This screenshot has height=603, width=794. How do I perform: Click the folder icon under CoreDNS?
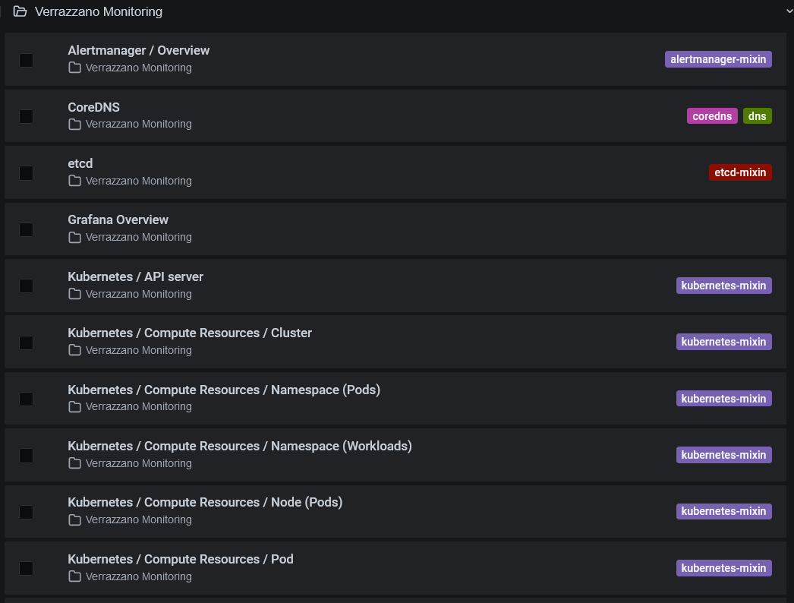74,124
